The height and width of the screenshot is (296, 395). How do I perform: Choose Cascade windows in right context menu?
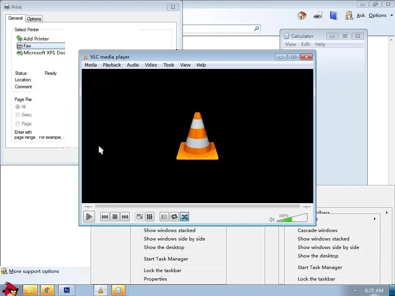(317, 230)
